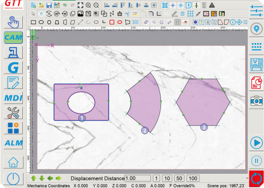This screenshot has width=264, height=188.
Task: Open the list view icon at toolbar end
Action: (245, 22)
